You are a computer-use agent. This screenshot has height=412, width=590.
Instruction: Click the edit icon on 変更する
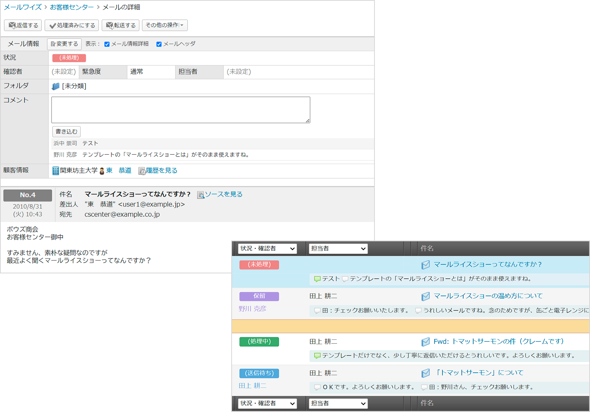tap(53, 44)
